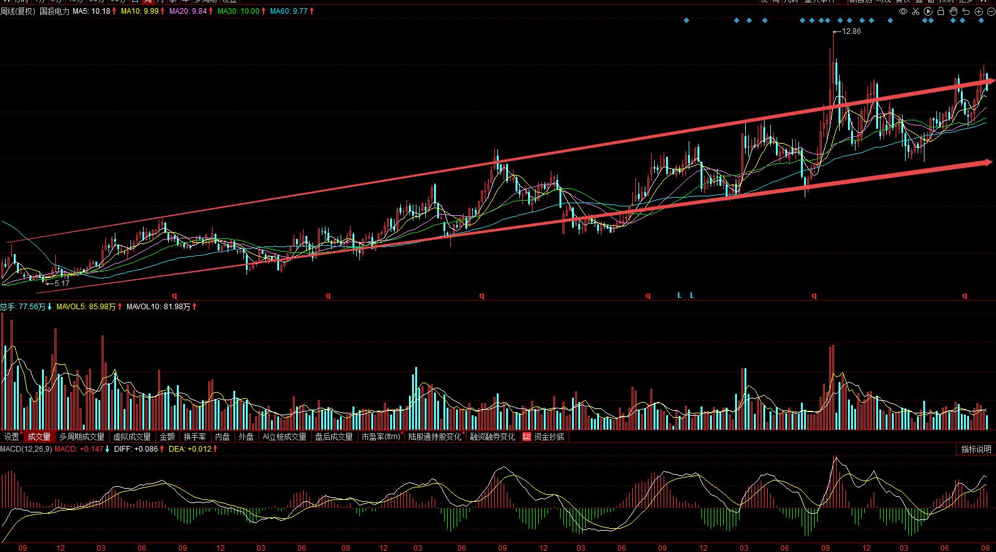Start the circular replay playback icon
Image resolution: width=996 pixels, height=552 pixels.
tap(928, 11)
